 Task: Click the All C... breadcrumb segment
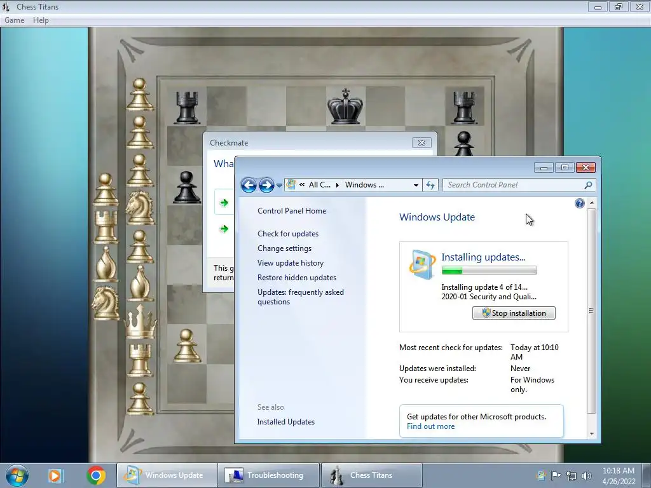pyautogui.click(x=320, y=185)
